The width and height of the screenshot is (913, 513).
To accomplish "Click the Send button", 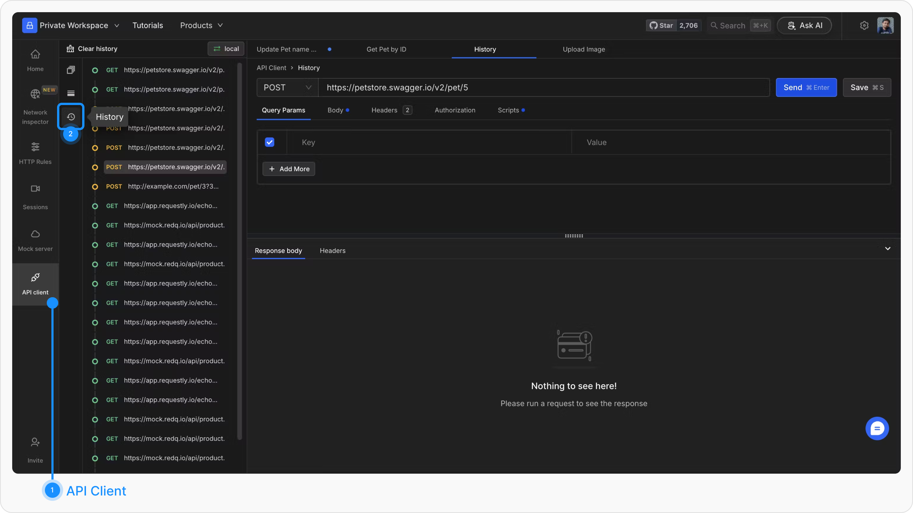I will (806, 88).
